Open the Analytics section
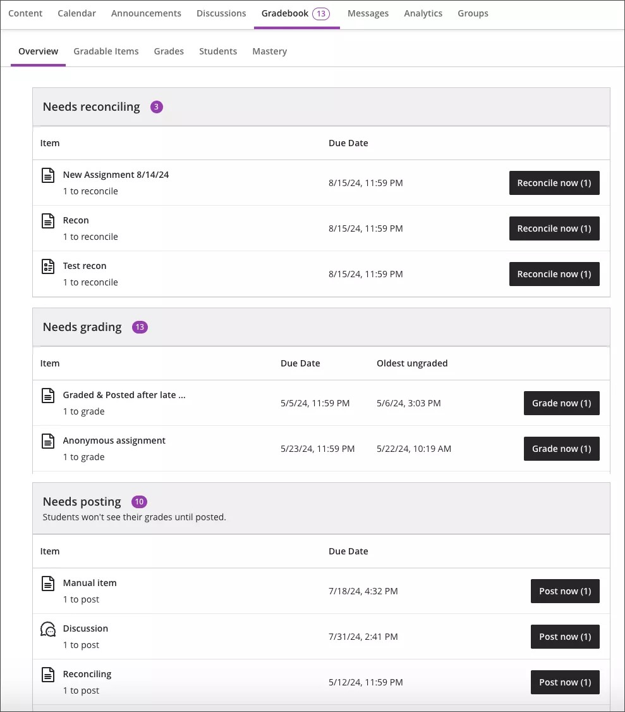 pos(423,13)
